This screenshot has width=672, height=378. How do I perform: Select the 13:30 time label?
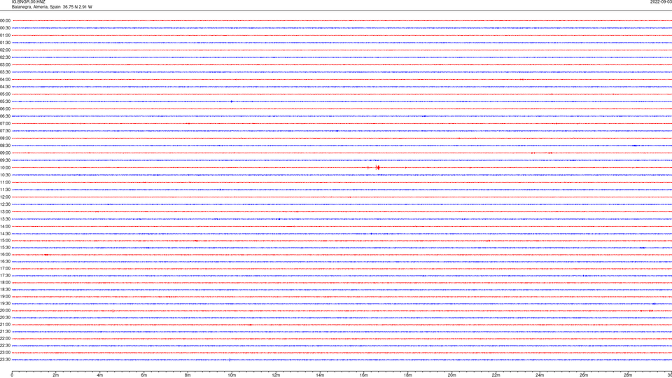(x=5, y=219)
